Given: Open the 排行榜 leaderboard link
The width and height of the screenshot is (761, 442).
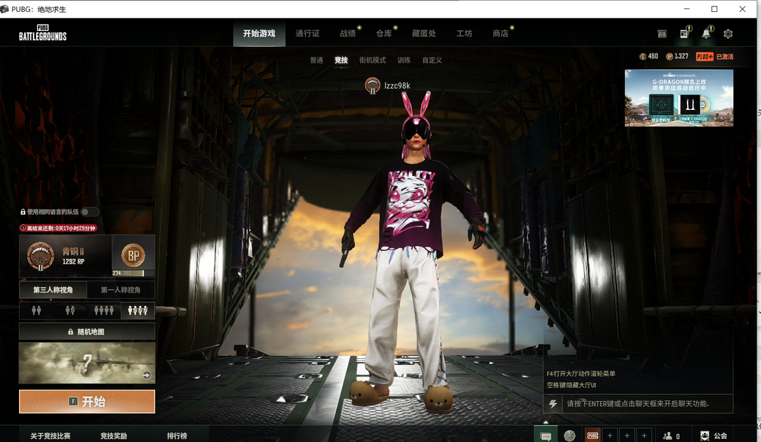Looking at the screenshot, I should [x=177, y=436].
